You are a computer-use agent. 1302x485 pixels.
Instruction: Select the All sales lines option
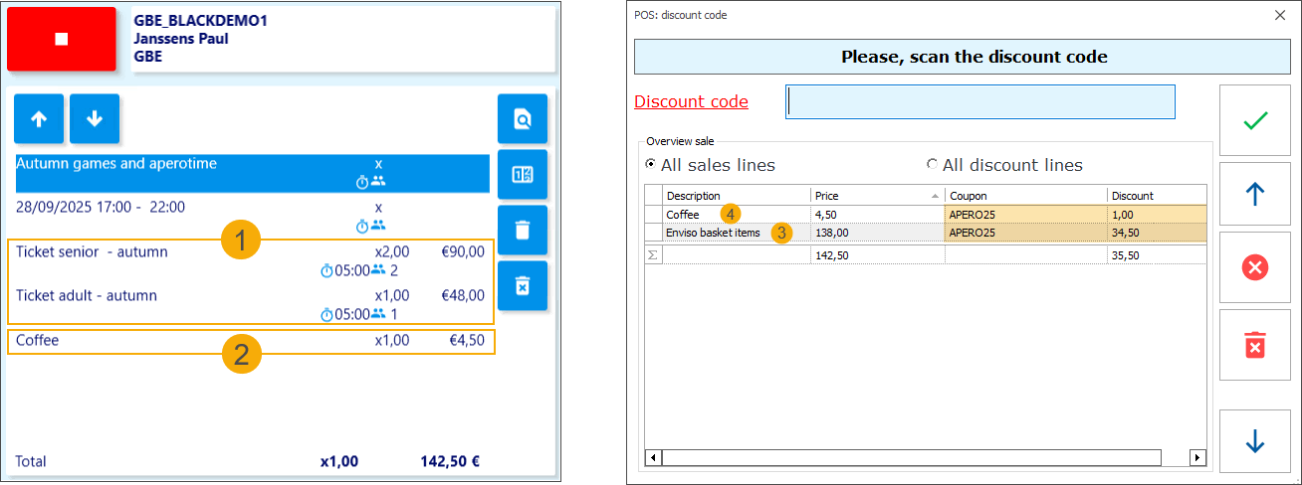(x=652, y=165)
